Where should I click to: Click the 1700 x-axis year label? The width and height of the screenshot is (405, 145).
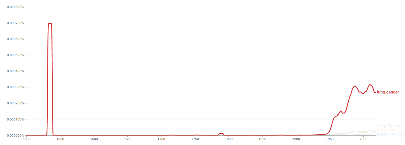tap(161, 139)
